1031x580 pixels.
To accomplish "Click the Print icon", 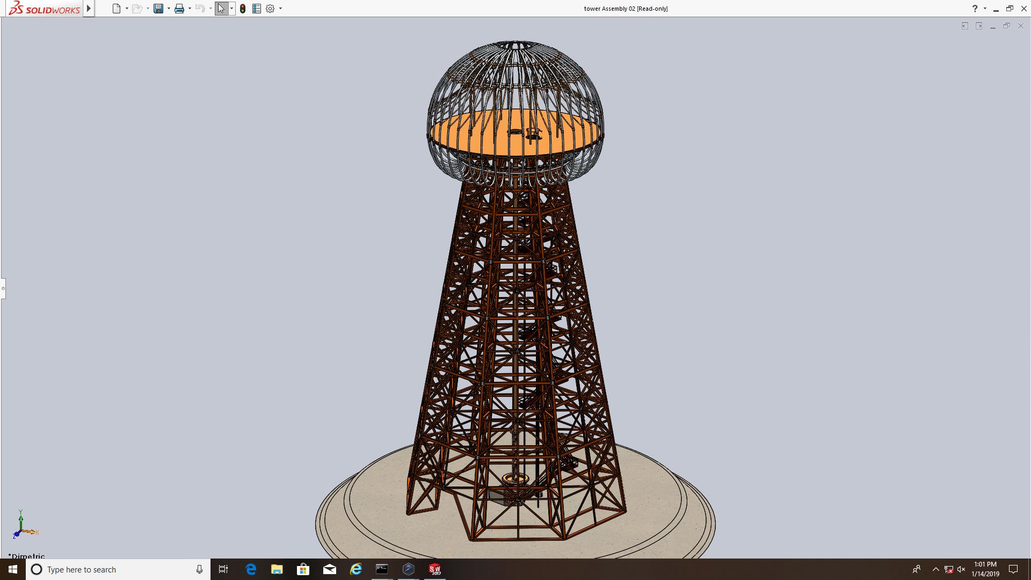I will (179, 9).
